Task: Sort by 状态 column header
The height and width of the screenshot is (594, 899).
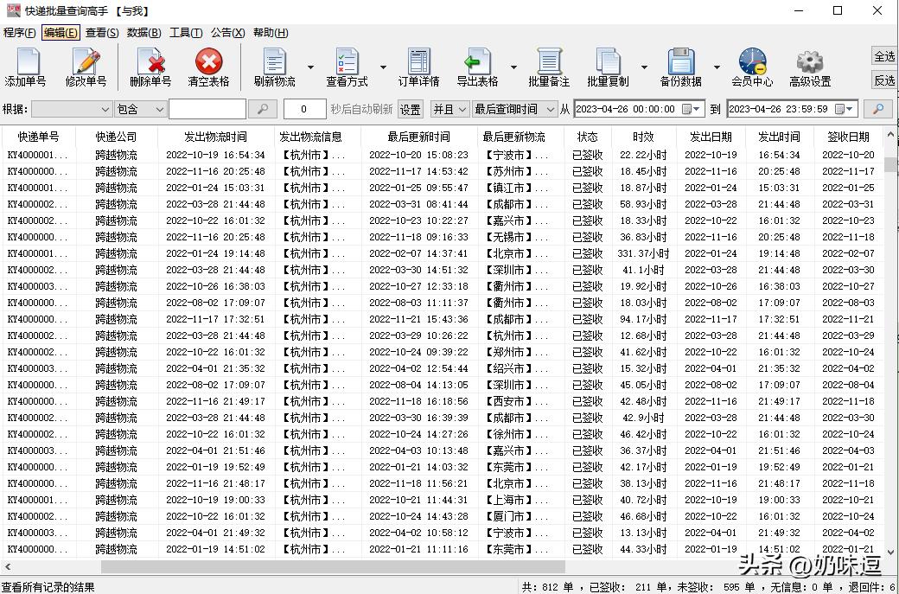Action: (588, 137)
